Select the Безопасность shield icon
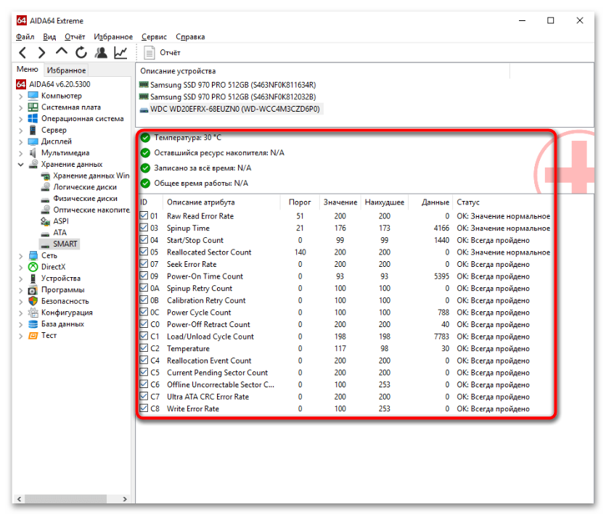Image resolution: width=606 pixels, height=515 pixels. 33,301
